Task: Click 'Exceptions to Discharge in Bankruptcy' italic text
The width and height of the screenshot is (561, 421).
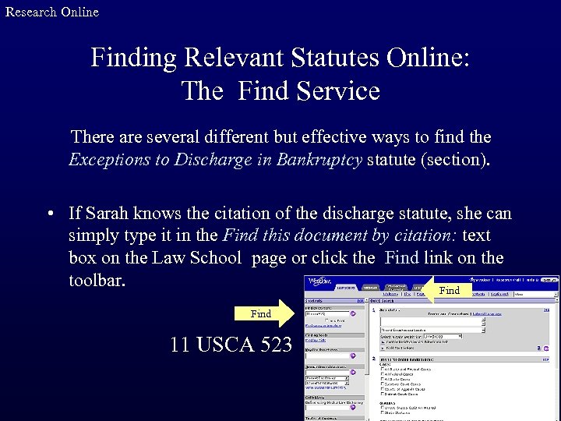Action: (216, 160)
